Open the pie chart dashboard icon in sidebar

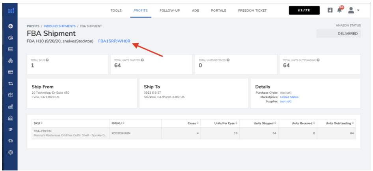pos(11,38)
